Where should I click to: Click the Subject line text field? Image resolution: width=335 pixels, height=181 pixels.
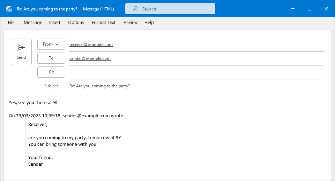click(x=195, y=86)
